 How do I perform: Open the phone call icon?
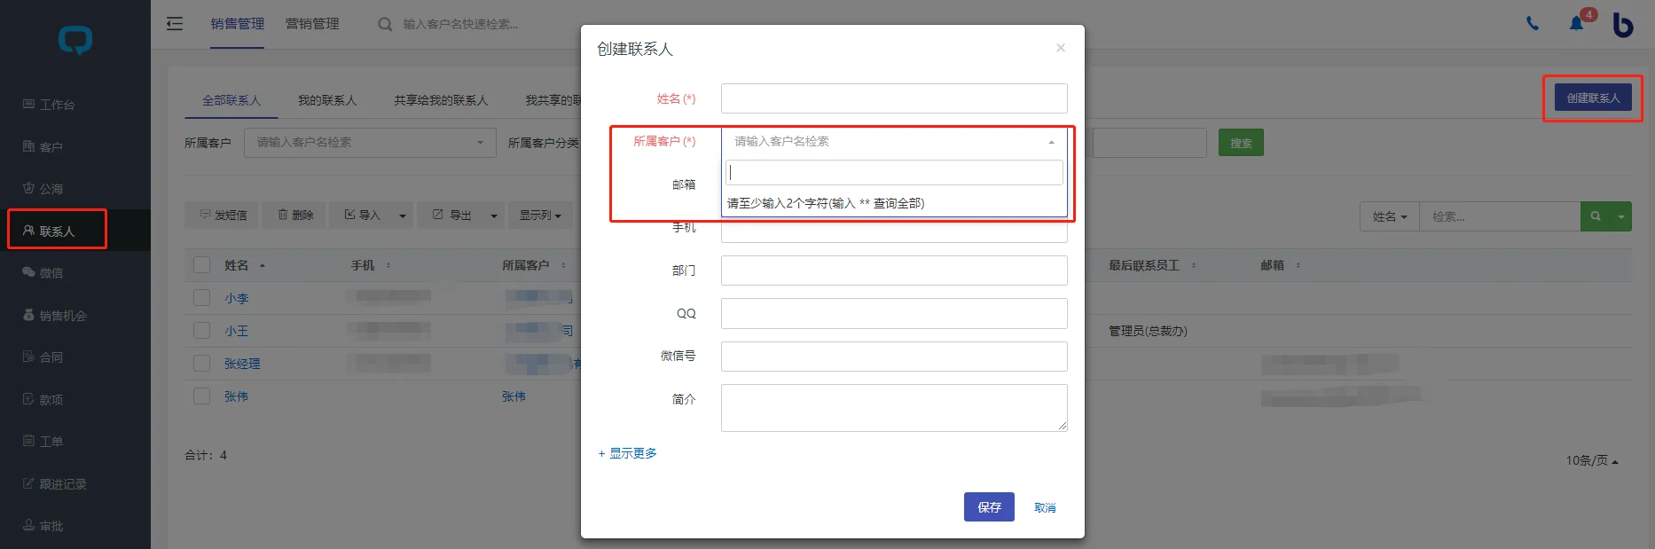[x=1533, y=24]
